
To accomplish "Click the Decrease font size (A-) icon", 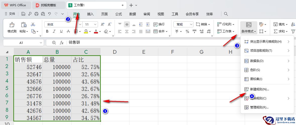I will point(110,24).
